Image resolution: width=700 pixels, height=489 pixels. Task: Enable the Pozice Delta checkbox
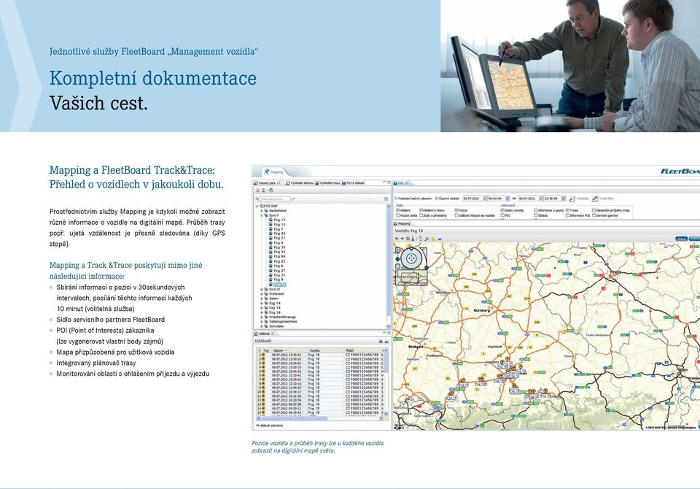click(398, 215)
